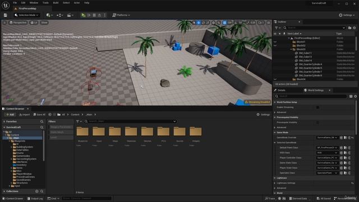359x202 pixels.
Task: Open the Platforms dropdown
Action: pos(121,15)
